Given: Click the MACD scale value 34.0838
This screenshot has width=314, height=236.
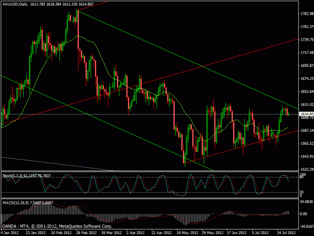Looking at the screenshot, I should coord(306,202).
